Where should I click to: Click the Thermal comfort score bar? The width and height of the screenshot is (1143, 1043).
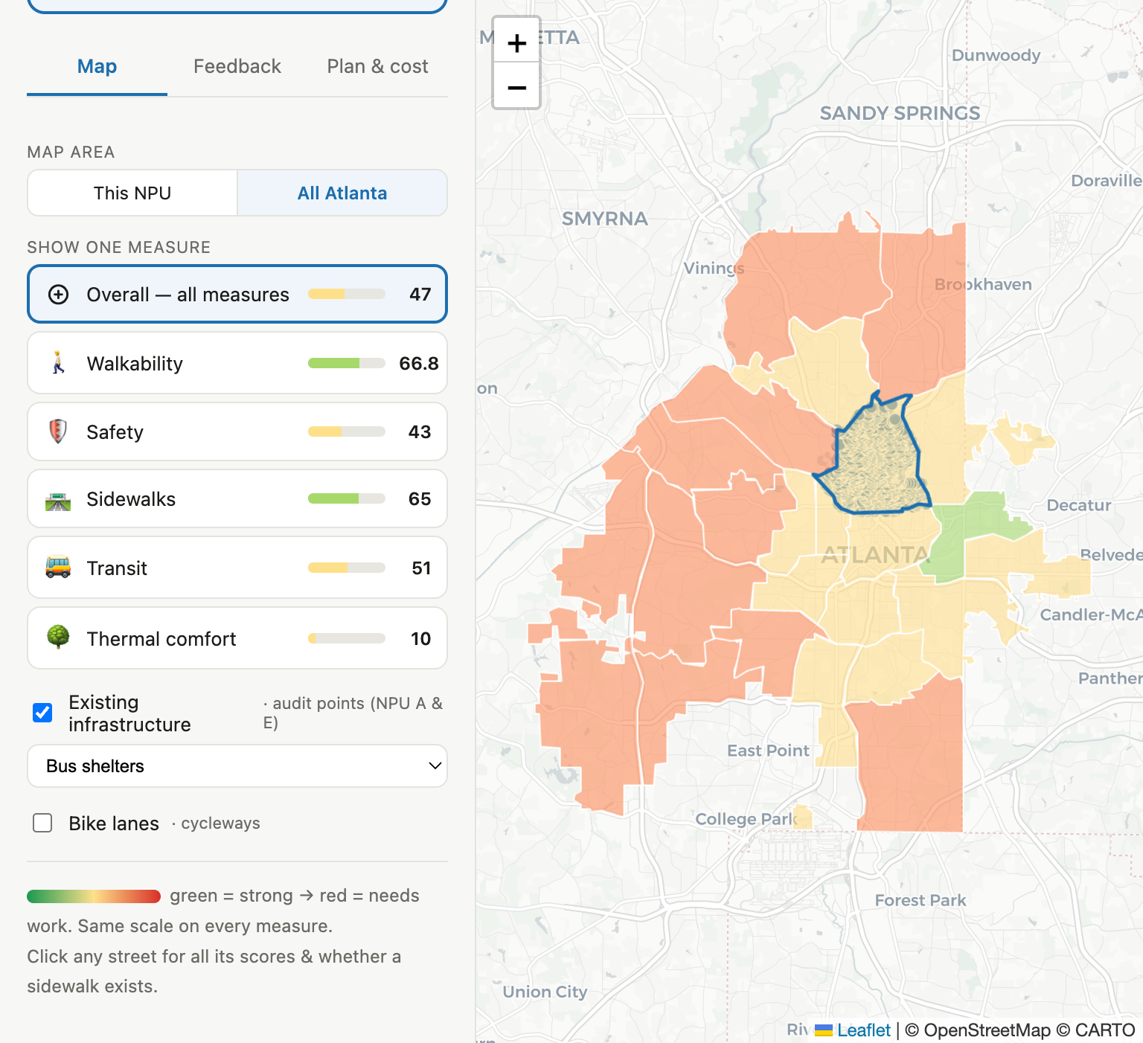pos(347,638)
